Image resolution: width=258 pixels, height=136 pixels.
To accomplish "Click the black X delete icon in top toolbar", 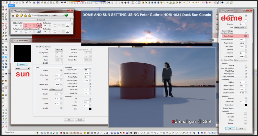I will pos(23,3).
